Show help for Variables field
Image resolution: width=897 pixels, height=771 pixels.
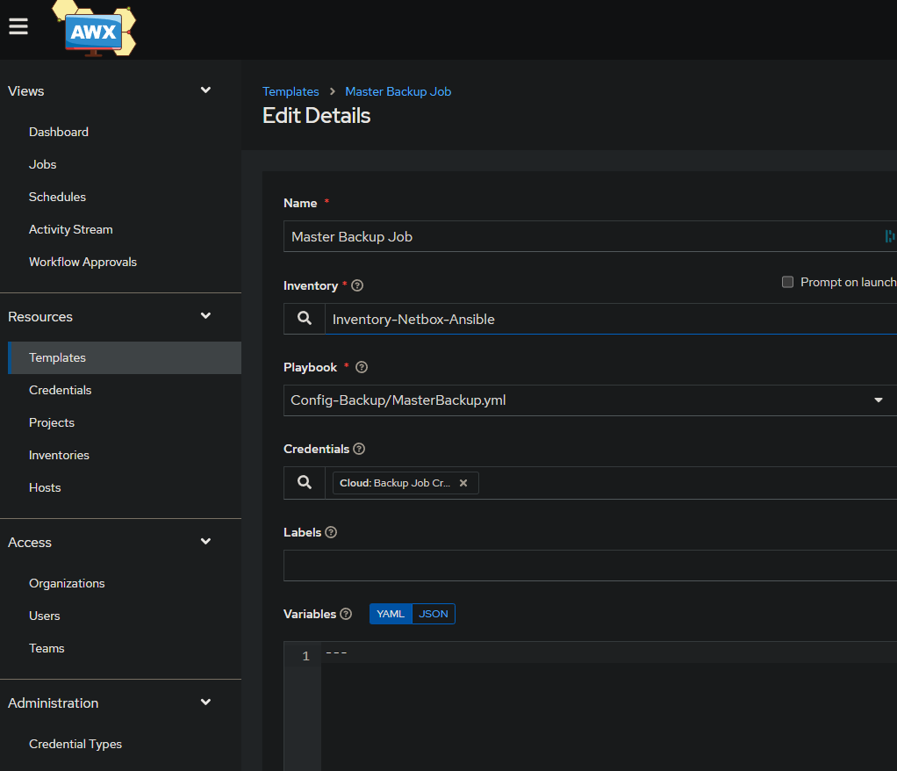346,614
